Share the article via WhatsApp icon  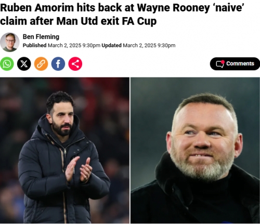coord(7,64)
